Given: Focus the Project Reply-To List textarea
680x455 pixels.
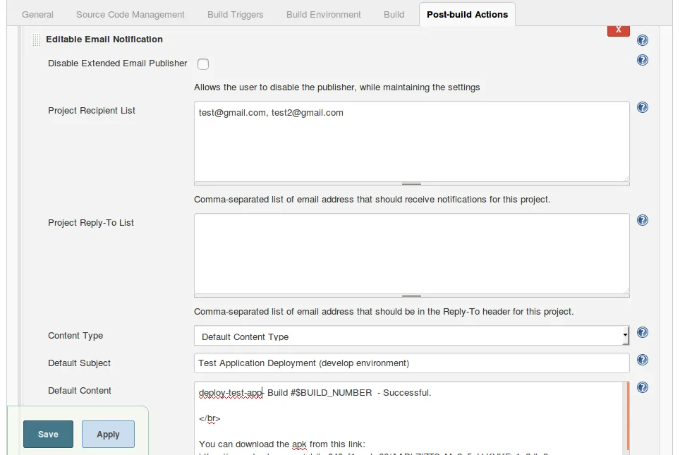Looking at the screenshot, I should [x=411, y=253].
